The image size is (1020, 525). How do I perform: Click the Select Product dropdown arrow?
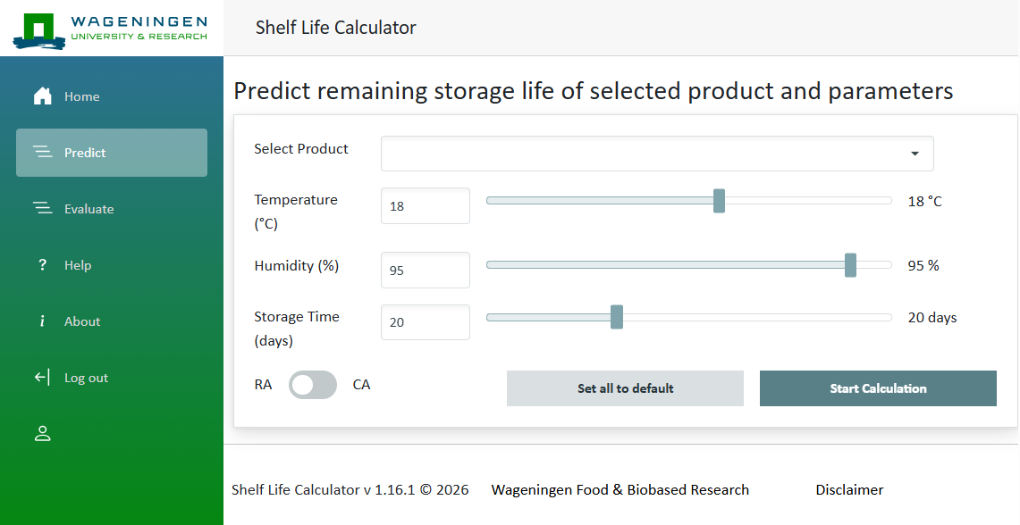pyautogui.click(x=915, y=154)
